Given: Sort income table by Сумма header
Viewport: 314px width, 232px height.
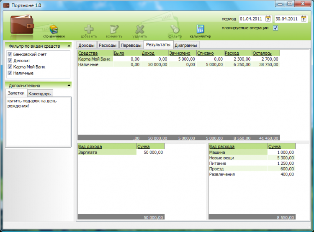Looking at the screenshot, I should pos(151,146).
